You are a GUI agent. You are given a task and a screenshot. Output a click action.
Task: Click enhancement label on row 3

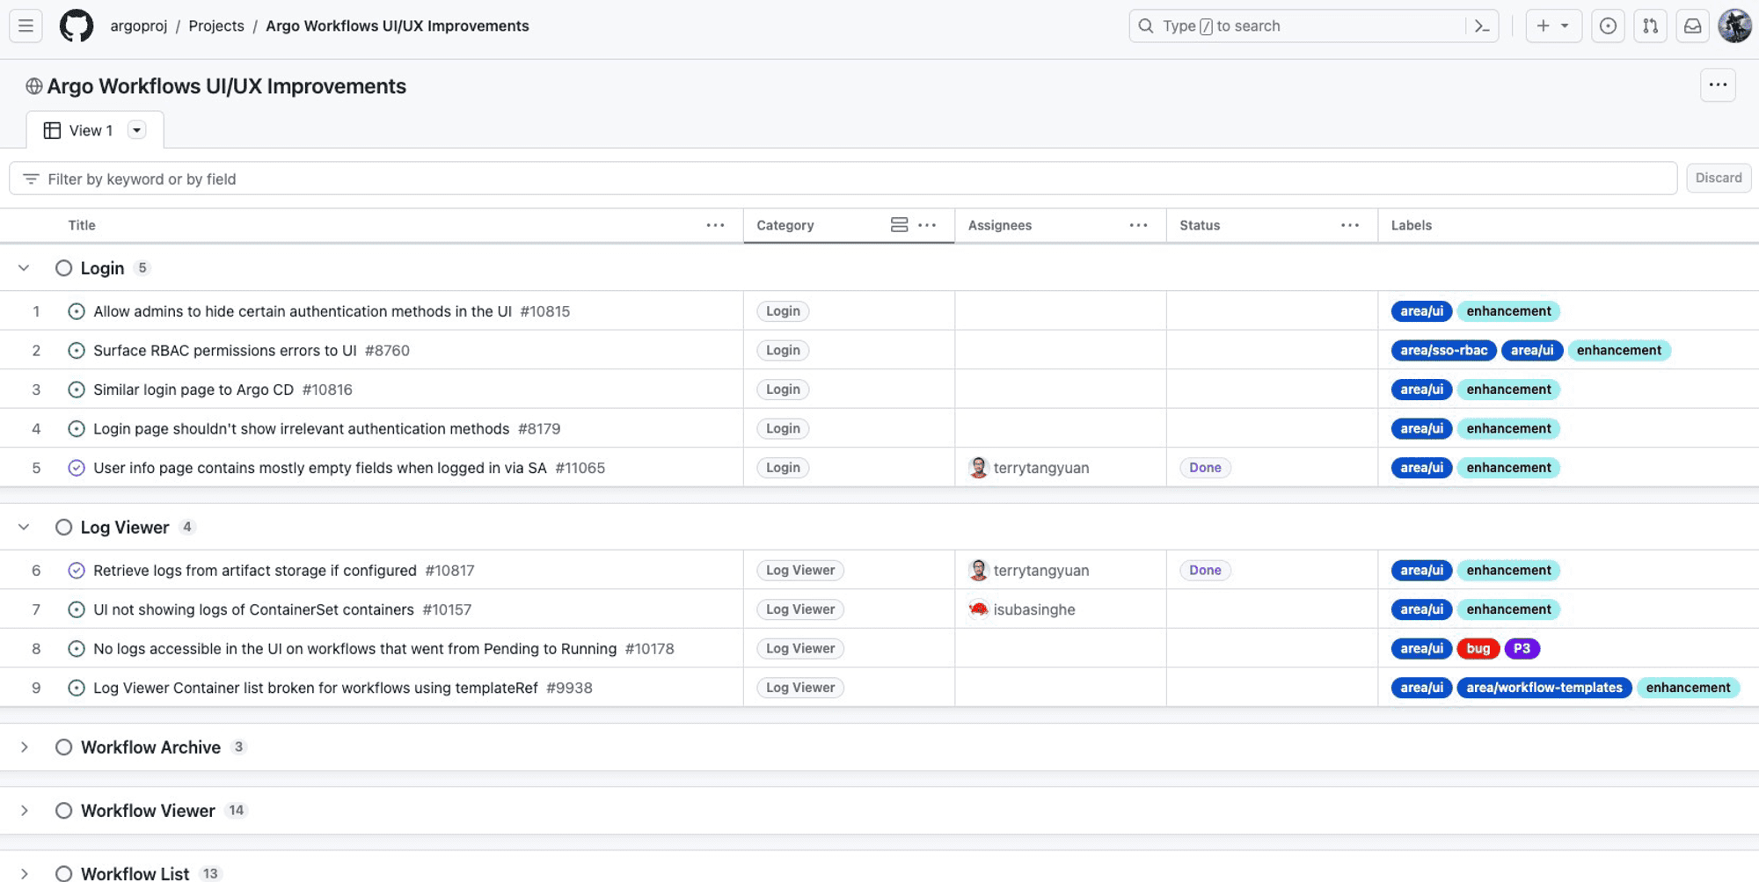pos(1508,390)
